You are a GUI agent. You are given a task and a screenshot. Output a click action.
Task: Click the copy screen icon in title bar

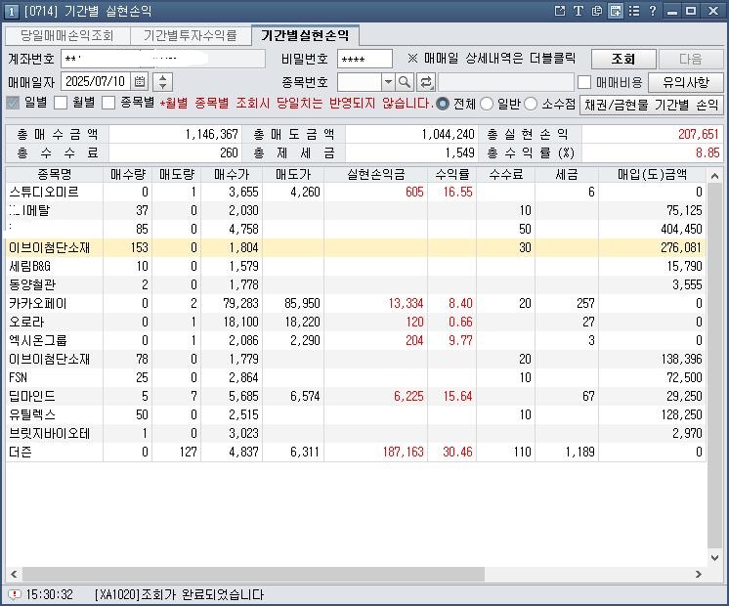597,11
